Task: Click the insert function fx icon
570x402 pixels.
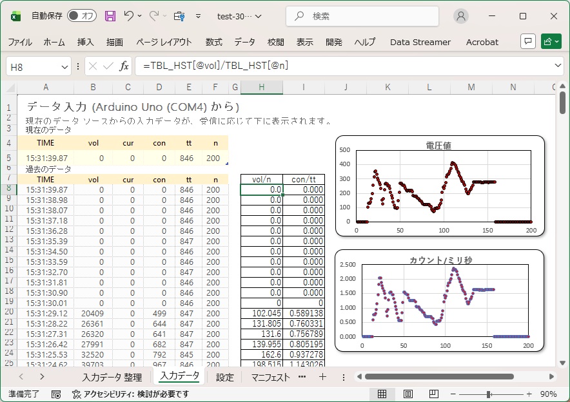Action: (124, 66)
